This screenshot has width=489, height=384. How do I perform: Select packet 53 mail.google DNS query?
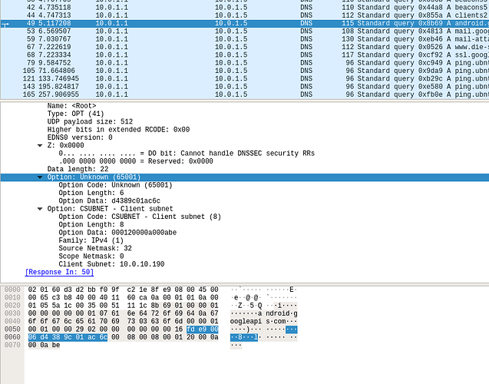click(x=154, y=31)
